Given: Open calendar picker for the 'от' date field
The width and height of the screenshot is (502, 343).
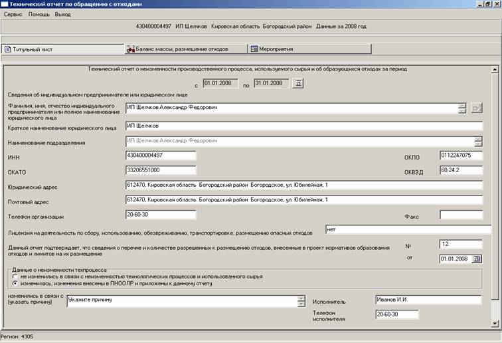Looking at the screenshot, I should [x=476, y=259].
